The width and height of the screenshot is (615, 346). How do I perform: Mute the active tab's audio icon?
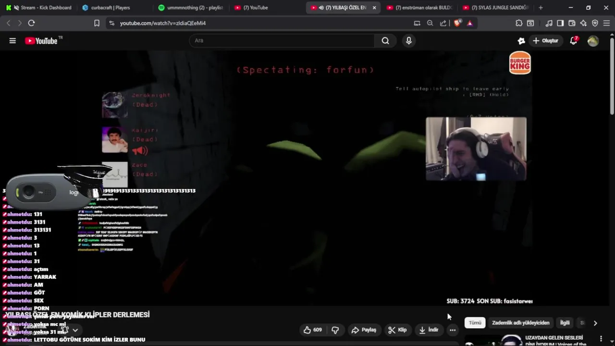(321, 8)
